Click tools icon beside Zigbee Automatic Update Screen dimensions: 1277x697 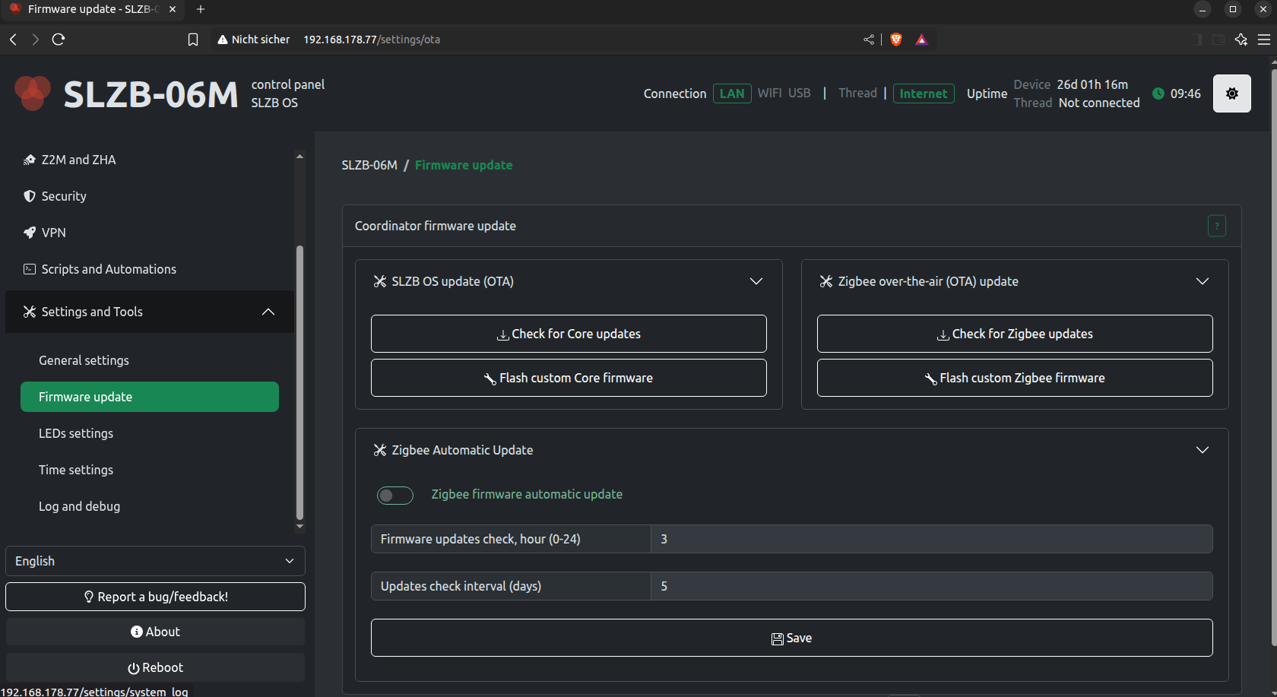(380, 450)
